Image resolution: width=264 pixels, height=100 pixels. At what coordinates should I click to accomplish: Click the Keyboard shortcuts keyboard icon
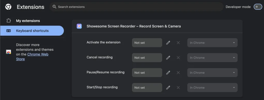tap(9, 31)
